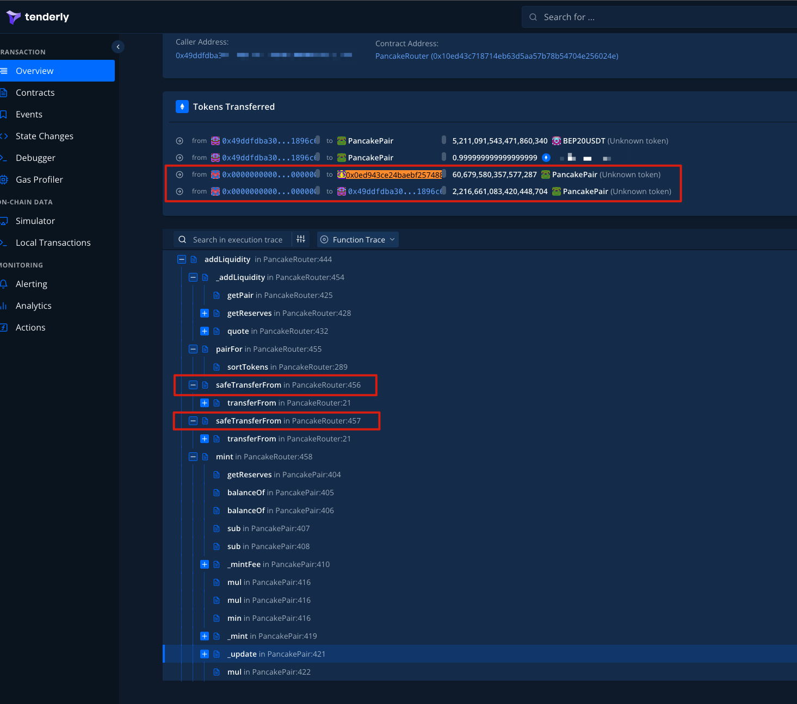Click arrow icon of 60,679,580,357,577,287 transfer row

(180, 175)
